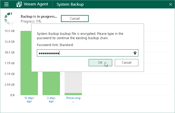Open the hamburger main menu
This screenshot has width=175, height=113.
click(x=6, y=4)
